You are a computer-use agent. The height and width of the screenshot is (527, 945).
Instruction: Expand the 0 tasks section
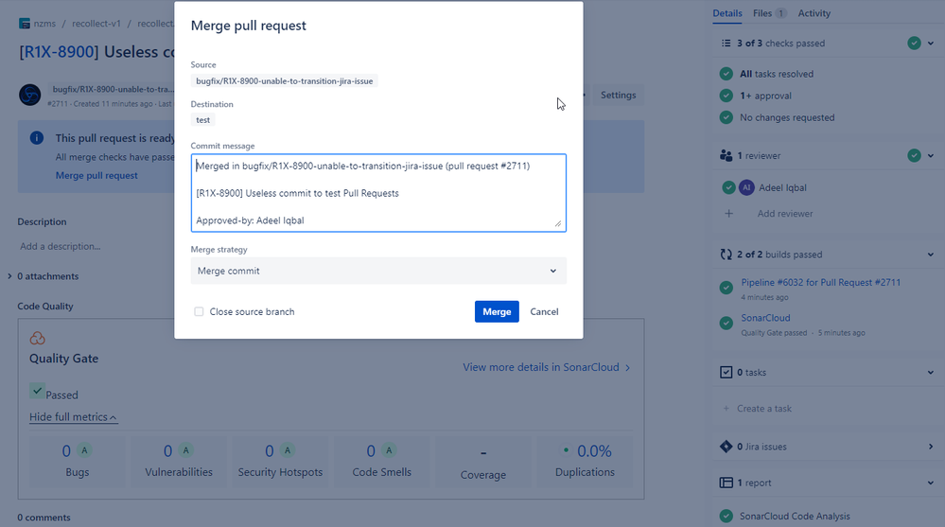[x=931, y=373]
